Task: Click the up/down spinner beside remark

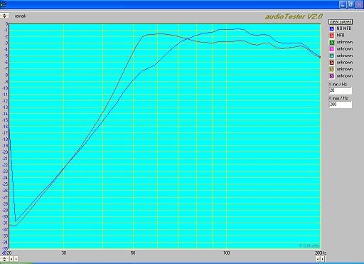Action: point(4,16)
